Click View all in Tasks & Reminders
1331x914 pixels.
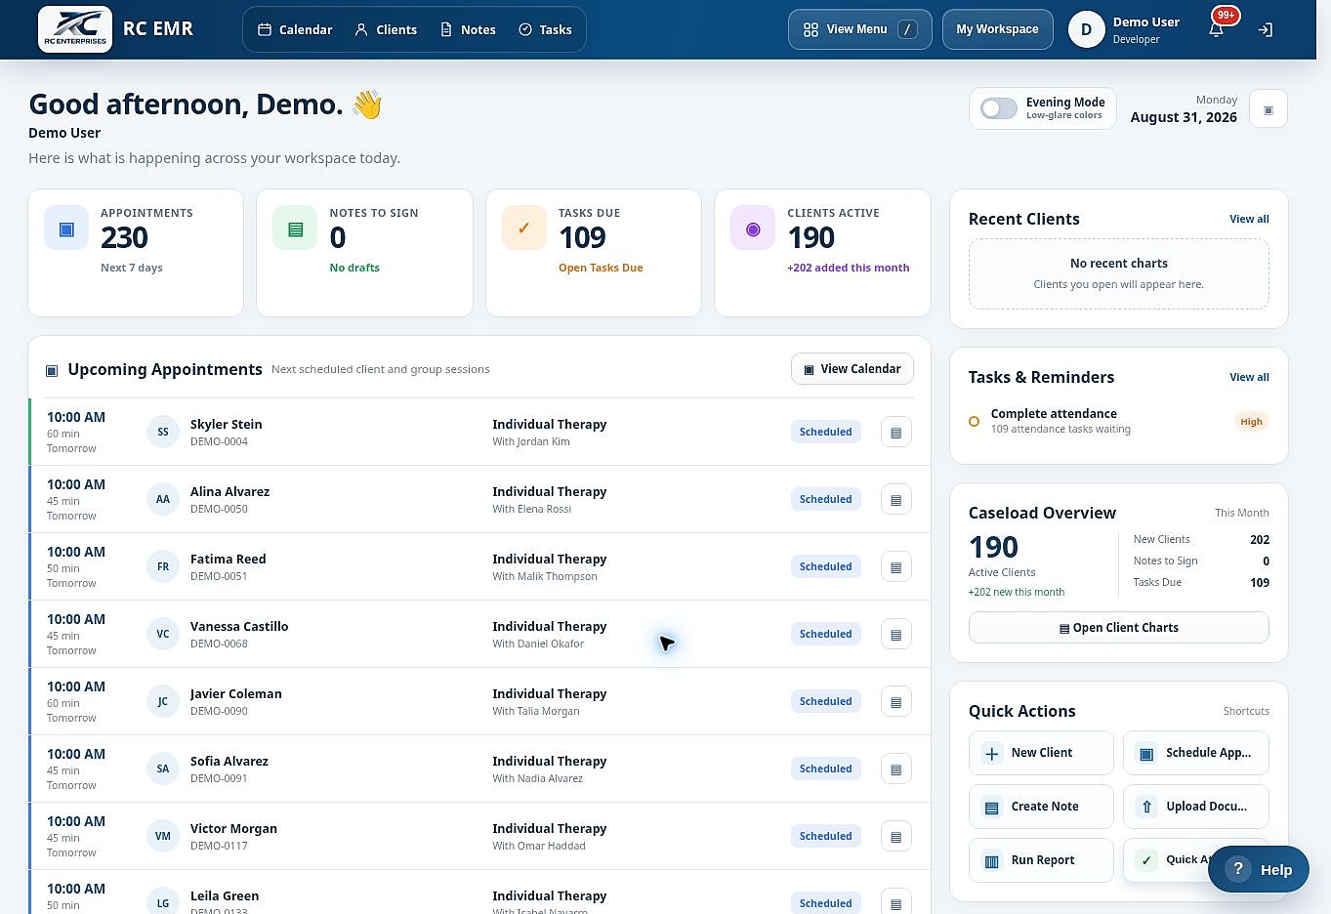[1249, 377]
